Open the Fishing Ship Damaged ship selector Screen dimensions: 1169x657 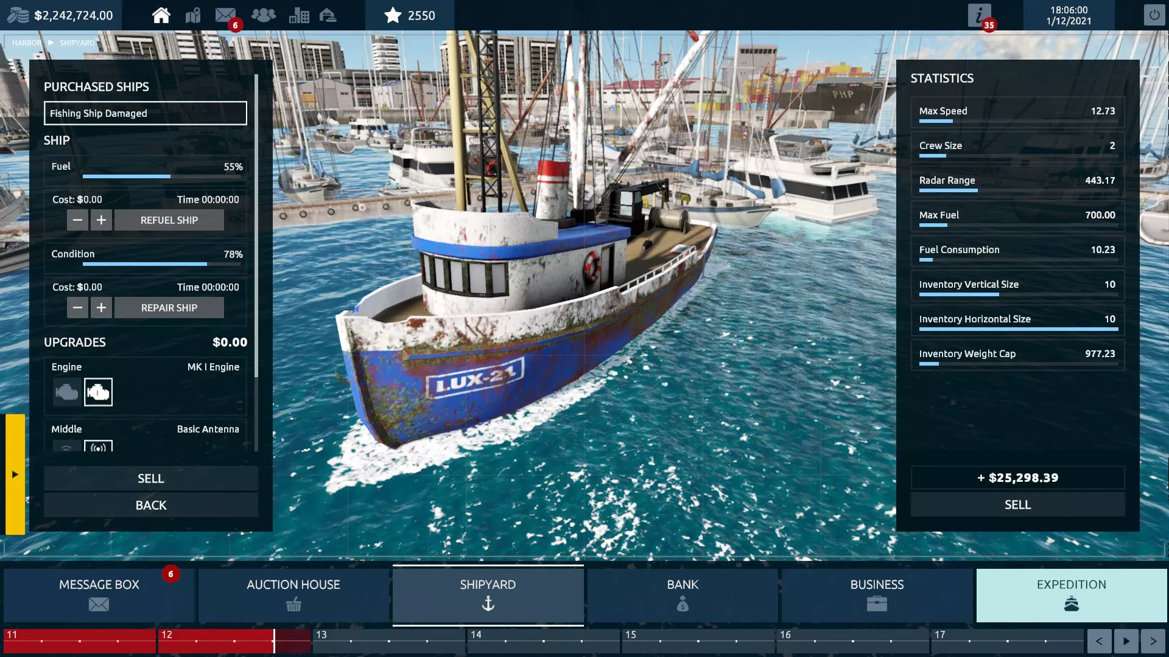pyautogui.click(x=145, y=113)
